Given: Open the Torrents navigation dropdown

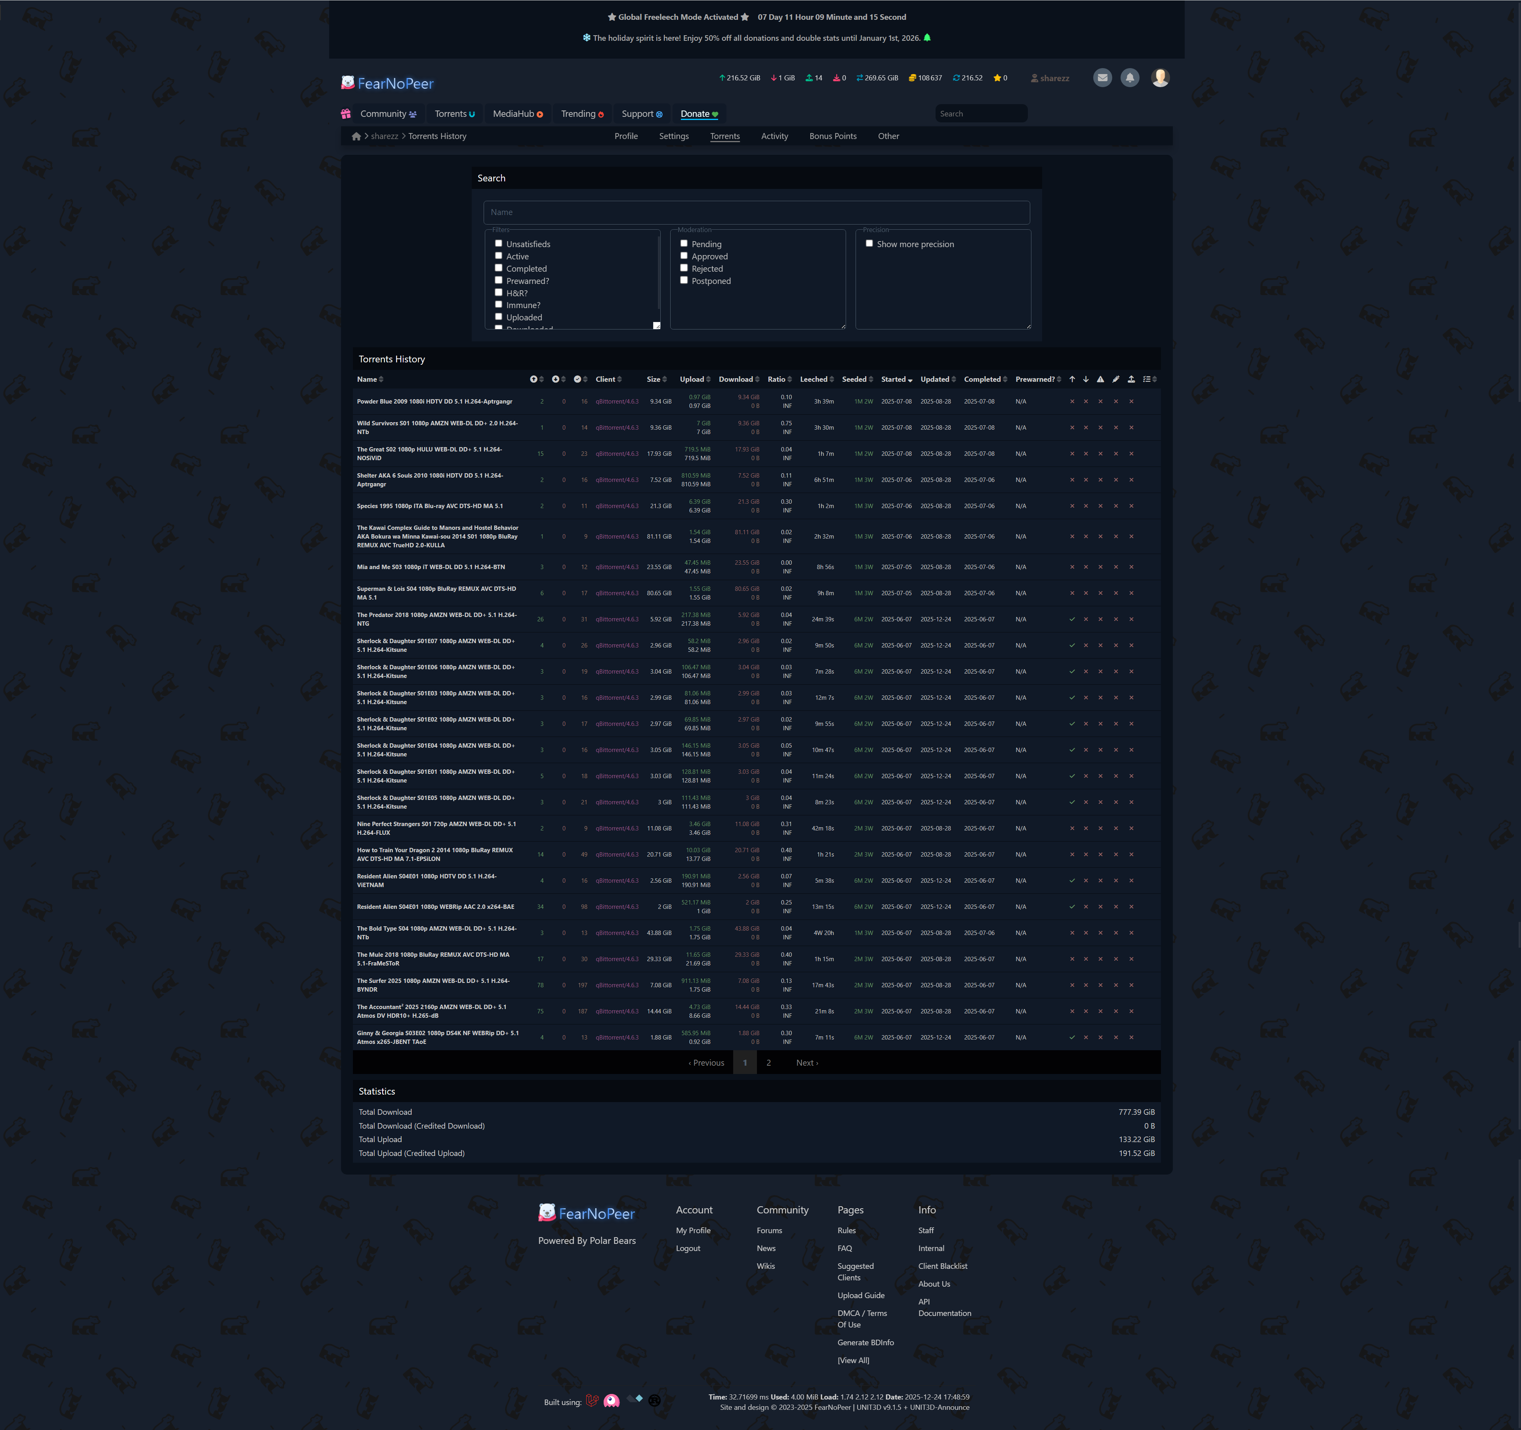Looking at the screenshot, I should pyautogui.click(x=454, y=114).
